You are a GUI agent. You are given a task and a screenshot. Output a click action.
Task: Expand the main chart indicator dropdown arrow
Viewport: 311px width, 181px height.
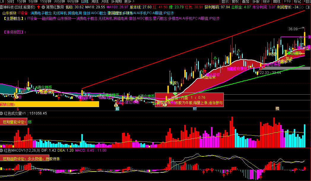click(x=43, y=7)
